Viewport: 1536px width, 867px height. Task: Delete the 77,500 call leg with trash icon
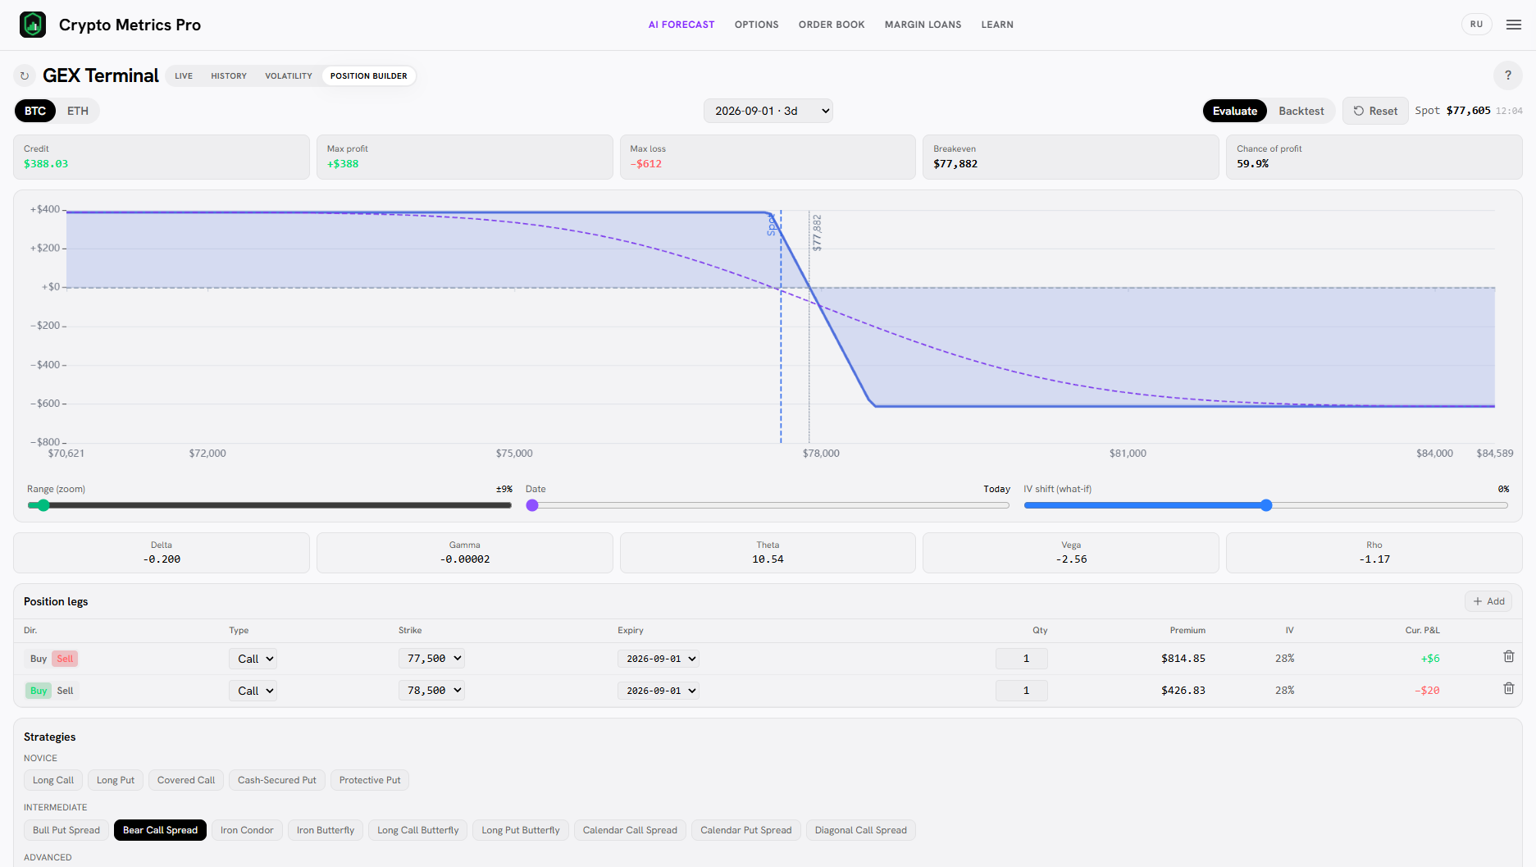[1508, 656]
